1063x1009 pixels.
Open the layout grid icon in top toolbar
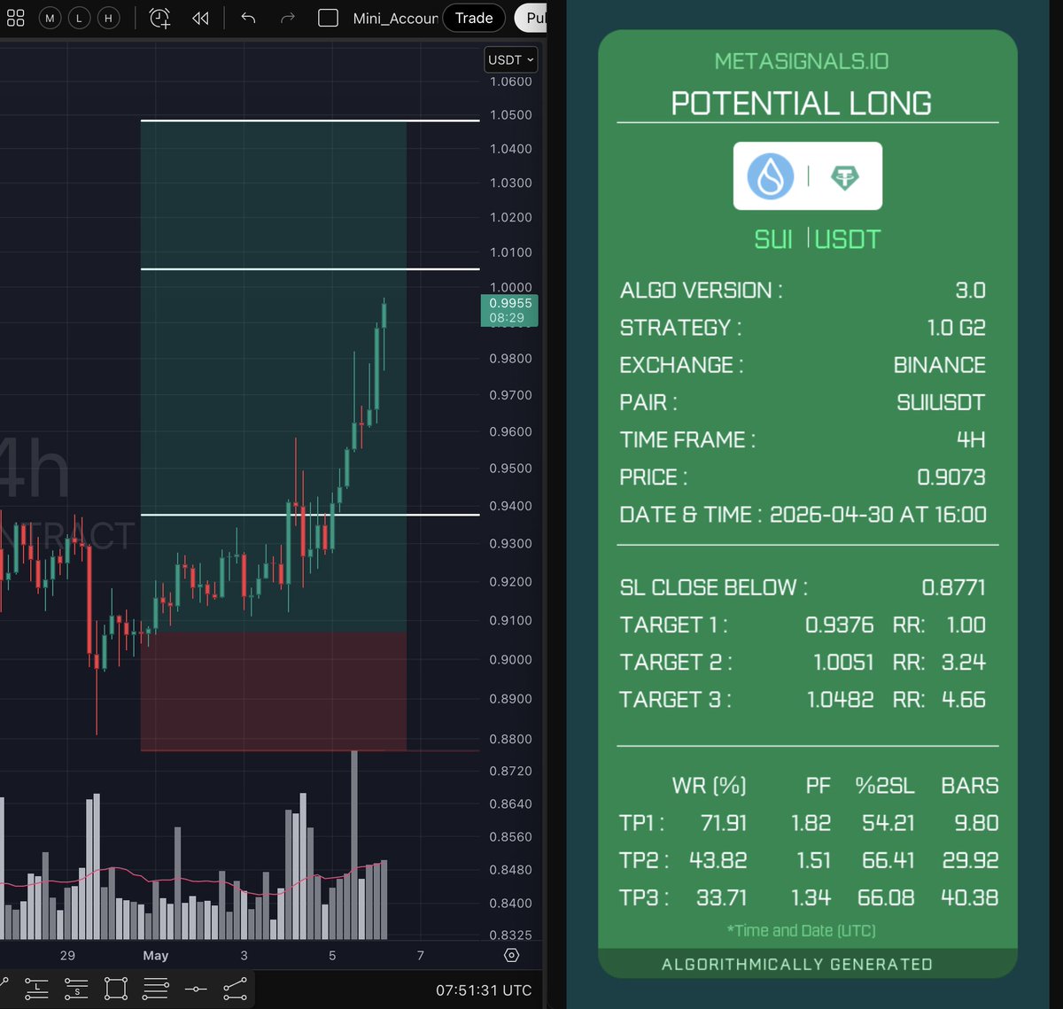[x=15, y=18]
